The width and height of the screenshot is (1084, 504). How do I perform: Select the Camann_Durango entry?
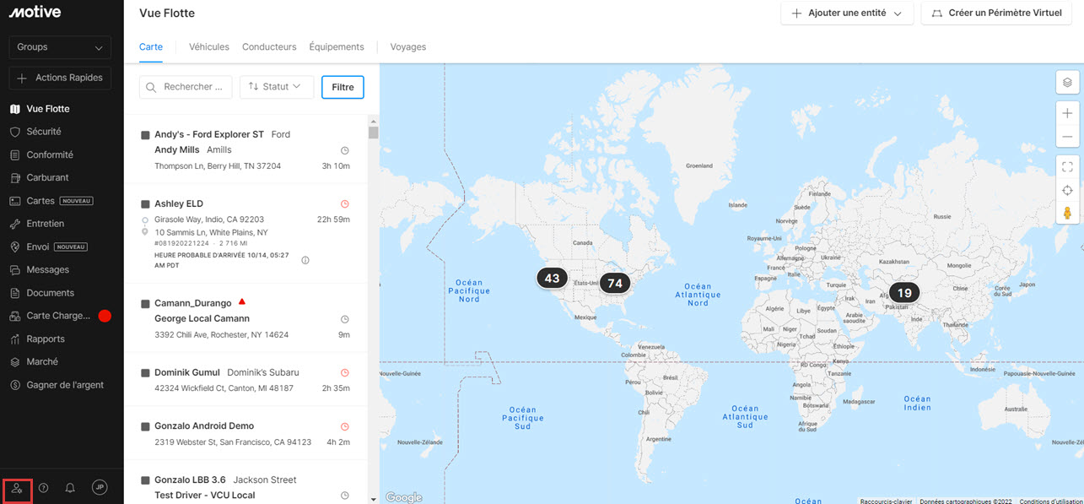(x=245, y=318)
